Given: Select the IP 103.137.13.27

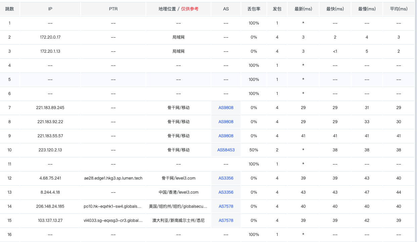Looking at the screenshot, I should (50, 221).
